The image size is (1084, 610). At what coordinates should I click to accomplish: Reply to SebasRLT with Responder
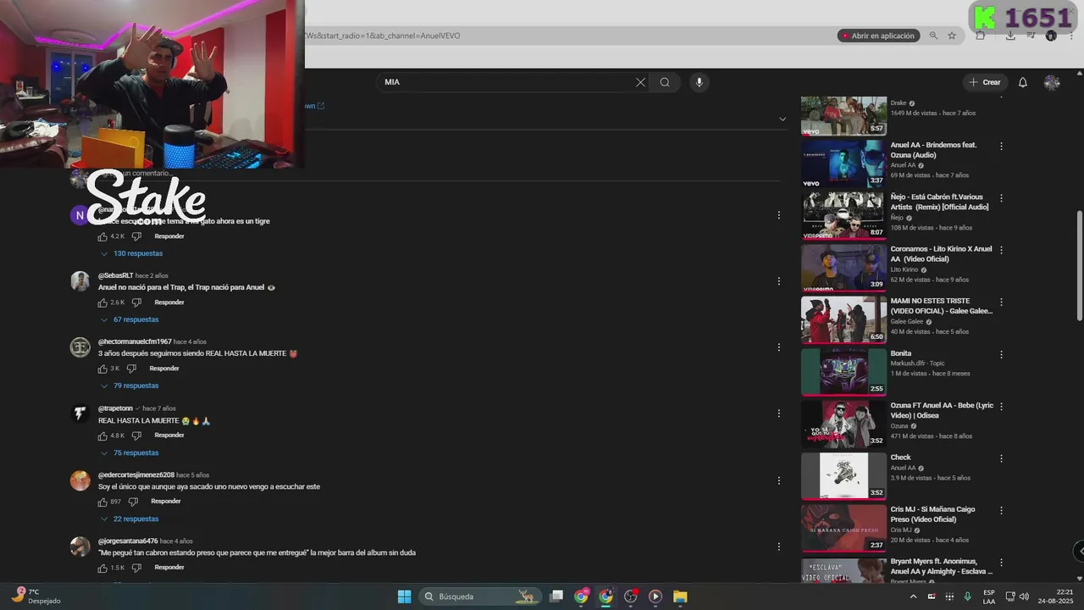point(169,302)
